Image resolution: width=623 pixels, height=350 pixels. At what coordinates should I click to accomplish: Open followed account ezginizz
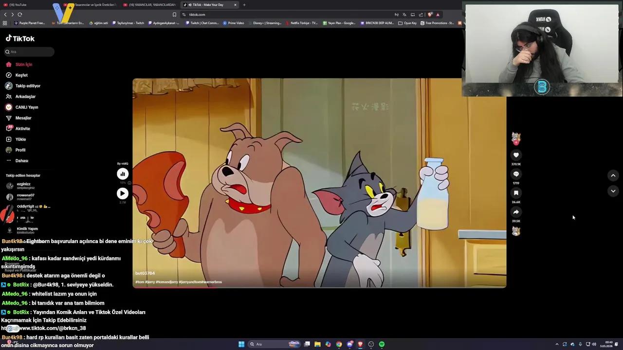click(x=23, y=186)
